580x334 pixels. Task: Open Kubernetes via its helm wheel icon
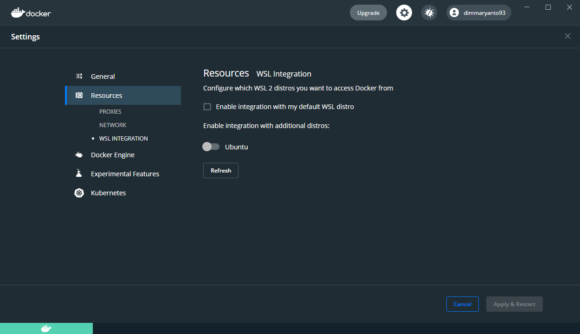79,193
